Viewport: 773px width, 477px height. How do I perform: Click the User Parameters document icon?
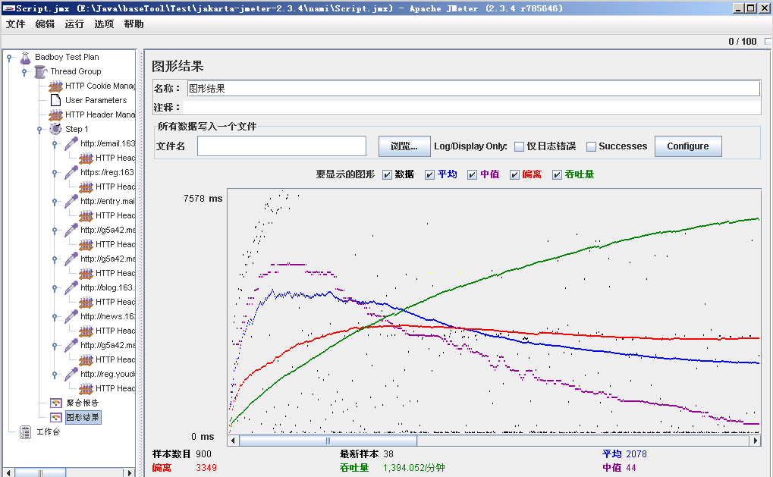[x=55, y=100]
